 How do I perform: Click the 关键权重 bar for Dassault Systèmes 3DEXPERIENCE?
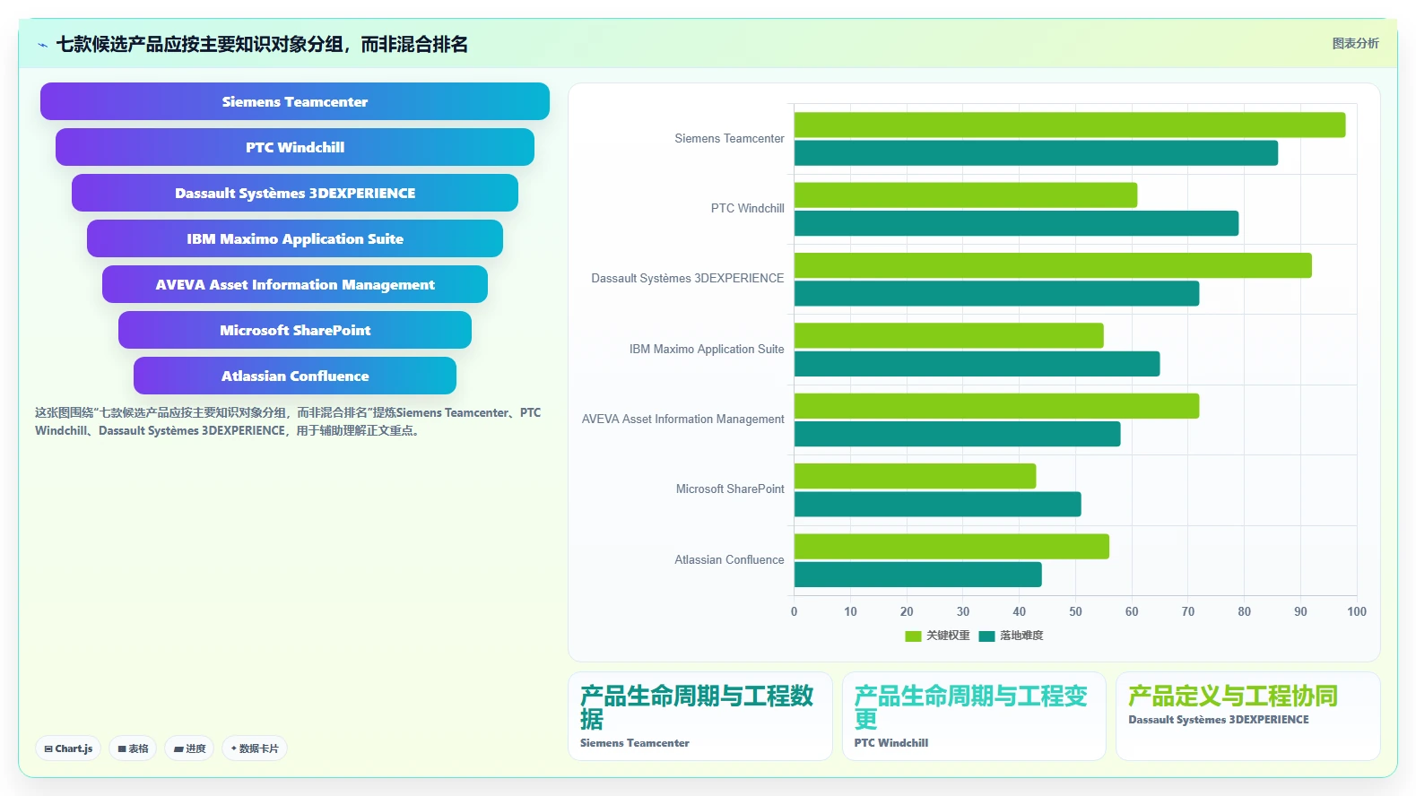click(1053, 265)
